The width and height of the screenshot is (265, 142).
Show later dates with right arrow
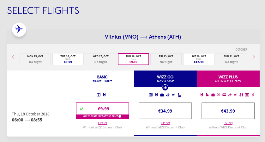[x=254, y=57]
